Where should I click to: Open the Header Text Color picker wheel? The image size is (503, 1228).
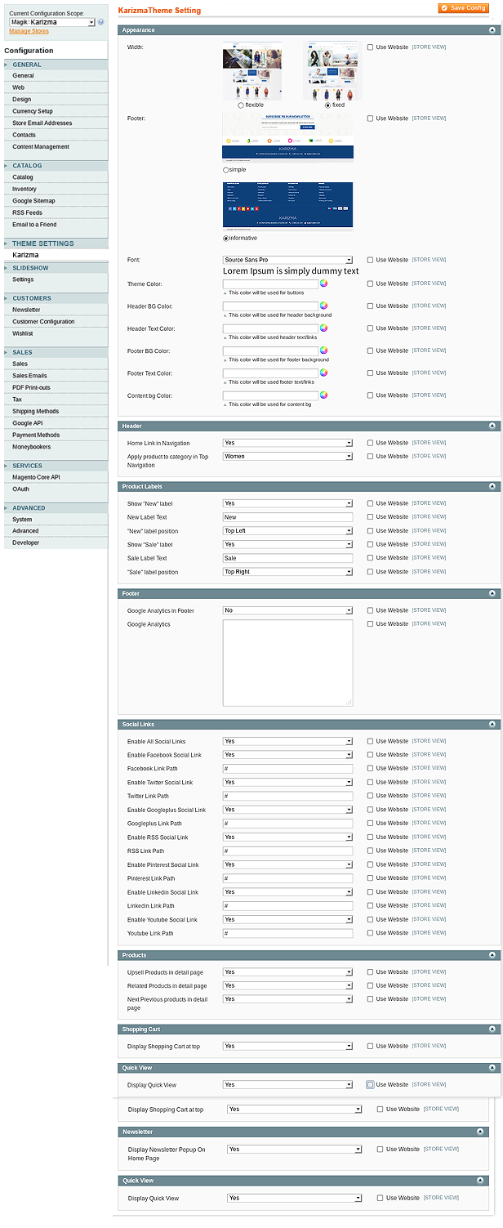coord(323,328)
